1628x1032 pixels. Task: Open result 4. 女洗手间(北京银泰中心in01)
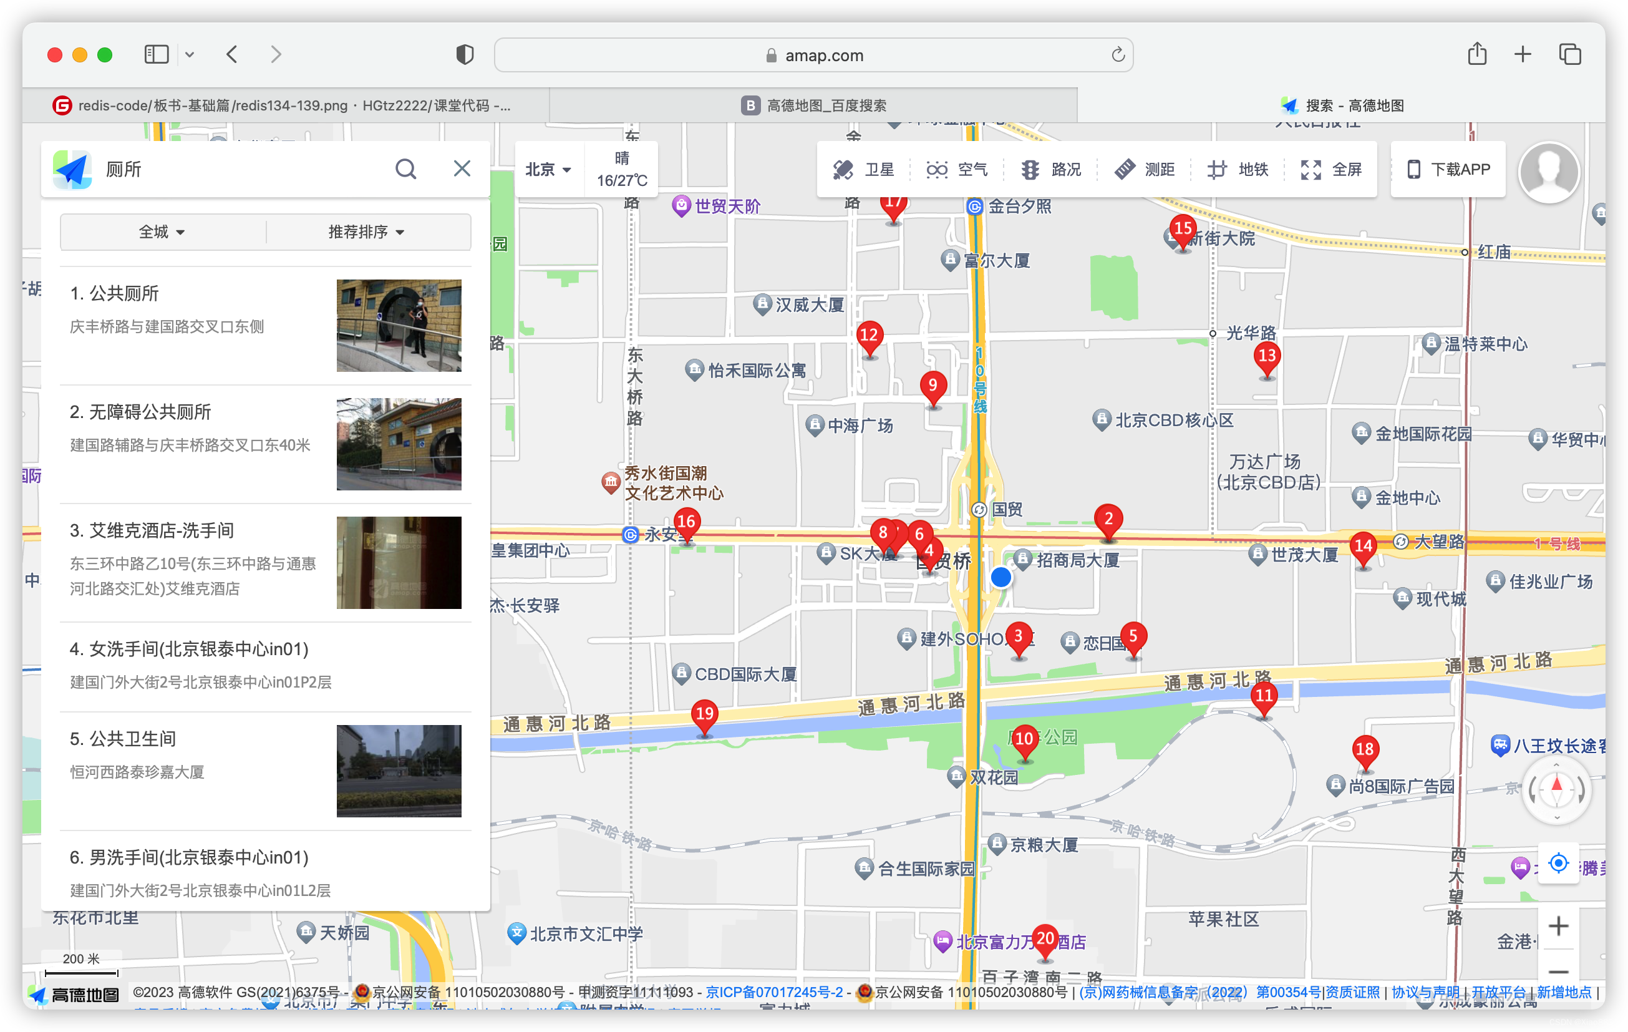point(265,666)
